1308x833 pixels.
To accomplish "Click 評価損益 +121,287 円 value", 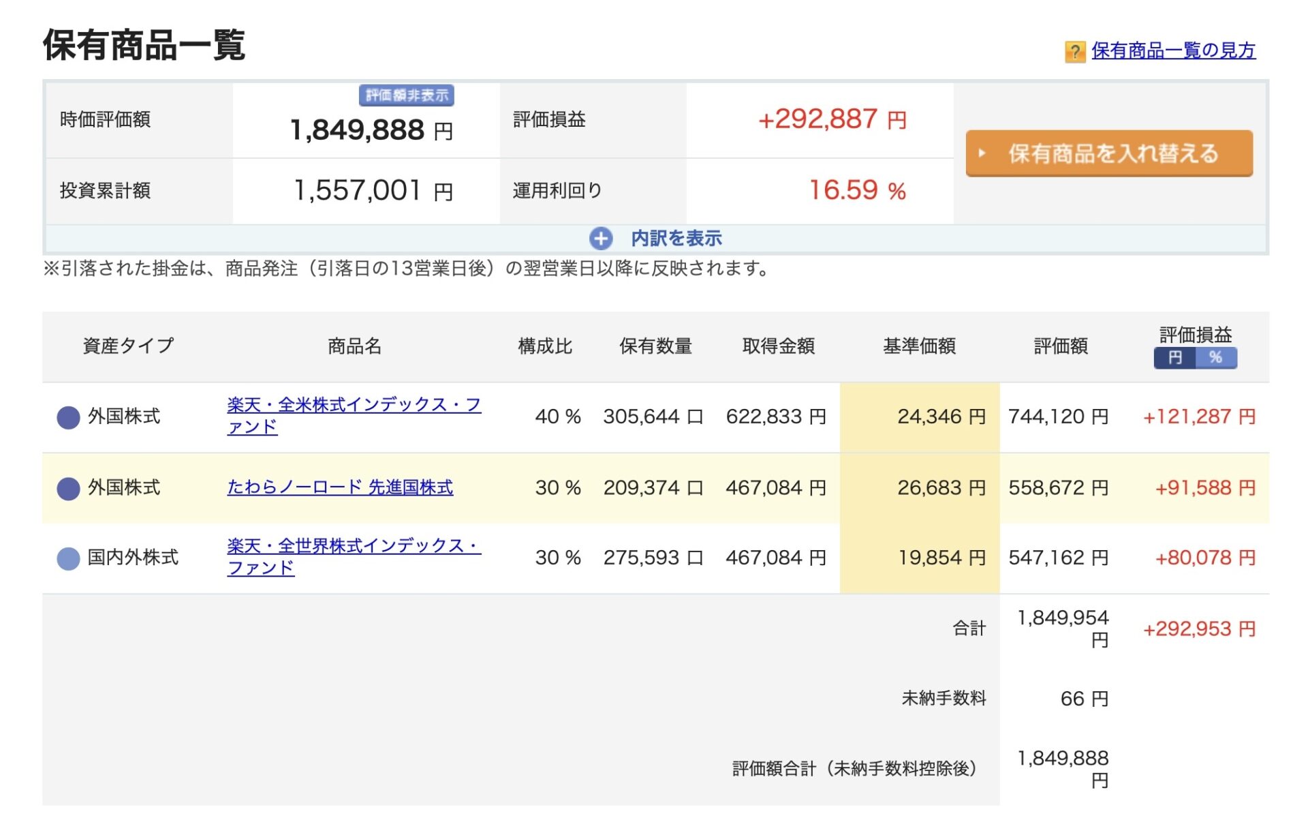I will coord(1199,416).
